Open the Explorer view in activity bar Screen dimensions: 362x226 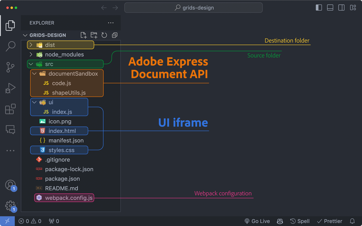(x=10, y=26)
